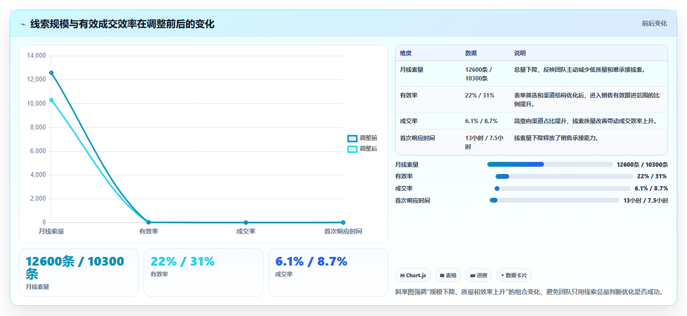The height and width of the screenshot is (316, 687).
Task: Click the 调整前 data point at 月线索量
Action: tap(51, 73)
